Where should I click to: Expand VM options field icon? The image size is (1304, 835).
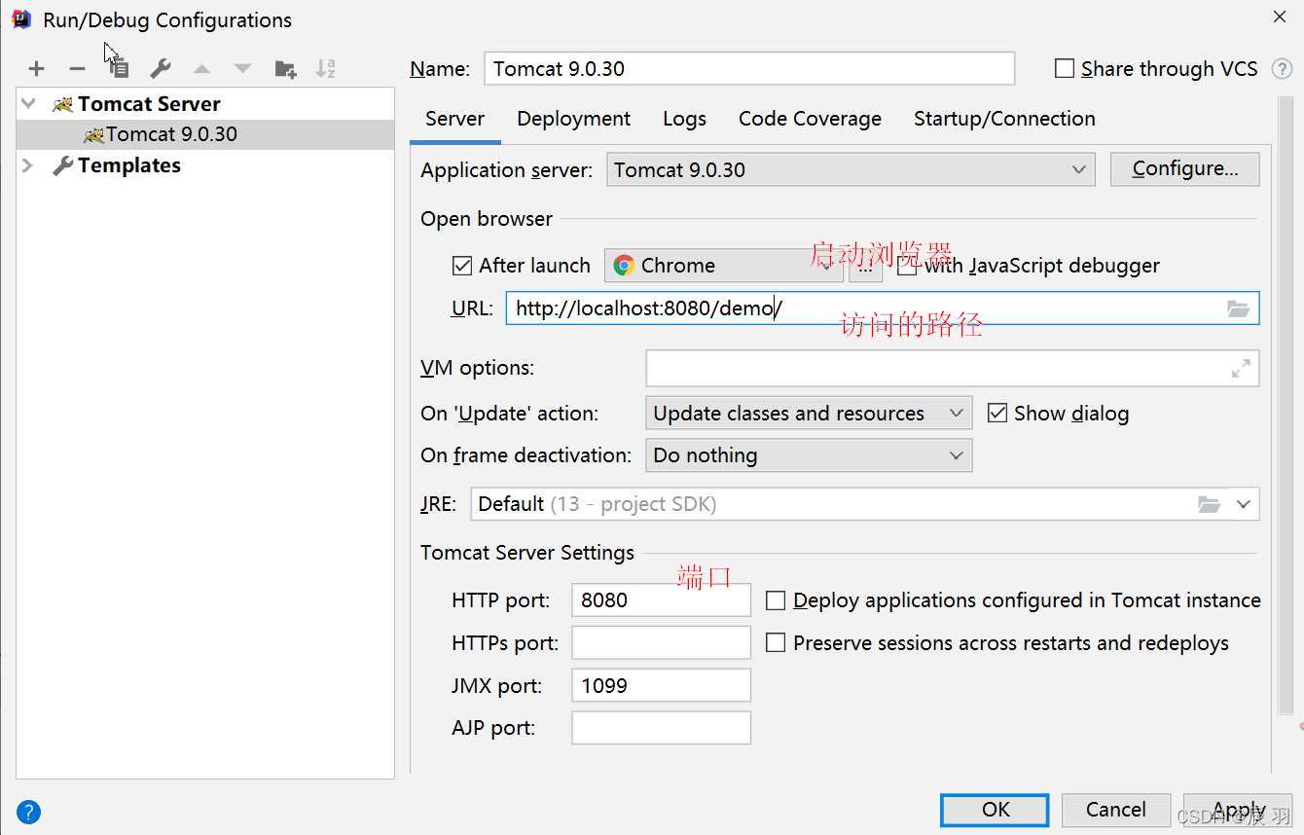pos(1241,369)
